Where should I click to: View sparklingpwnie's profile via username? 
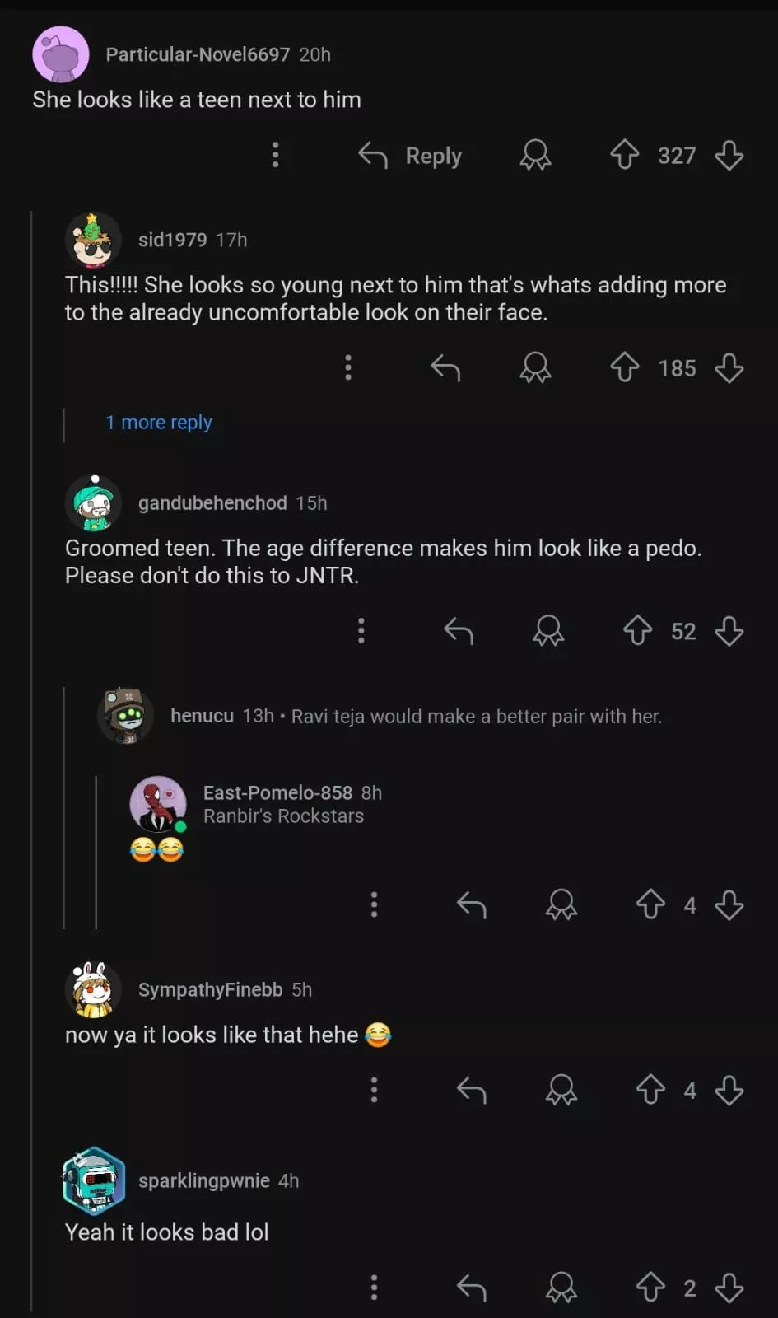pyautogui.click(x=203, y=1181)
